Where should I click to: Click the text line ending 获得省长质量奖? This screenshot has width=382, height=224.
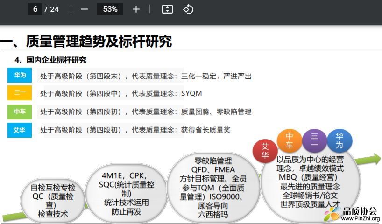point(135,130)
